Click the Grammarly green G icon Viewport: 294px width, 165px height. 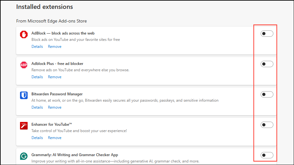click(x=24, y=156)
